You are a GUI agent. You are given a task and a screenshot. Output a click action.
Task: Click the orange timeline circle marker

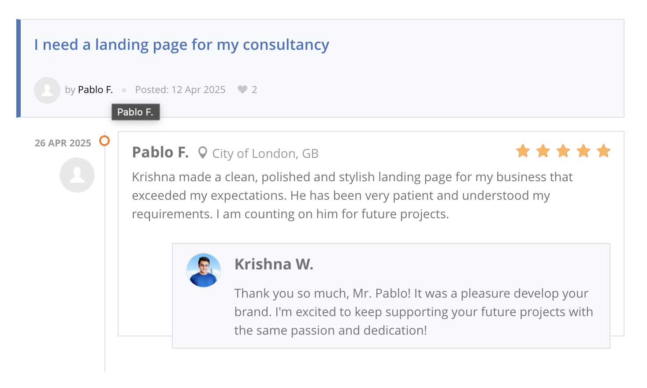[x=104, y=141]
